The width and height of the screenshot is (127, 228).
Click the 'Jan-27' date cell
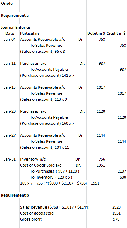point(10,135)
